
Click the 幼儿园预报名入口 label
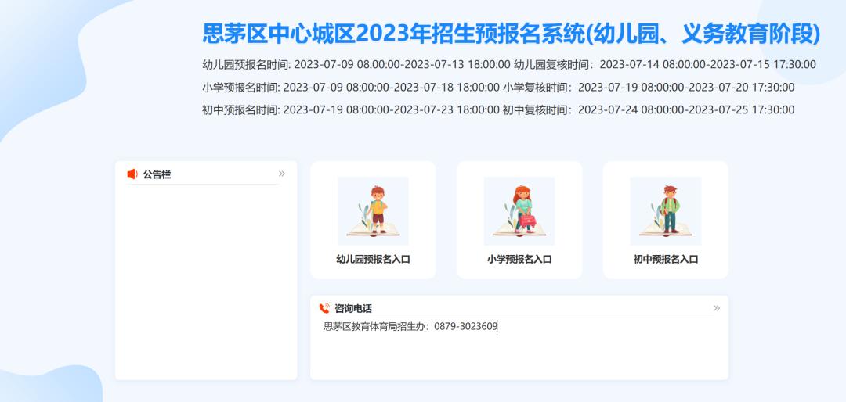373,259
